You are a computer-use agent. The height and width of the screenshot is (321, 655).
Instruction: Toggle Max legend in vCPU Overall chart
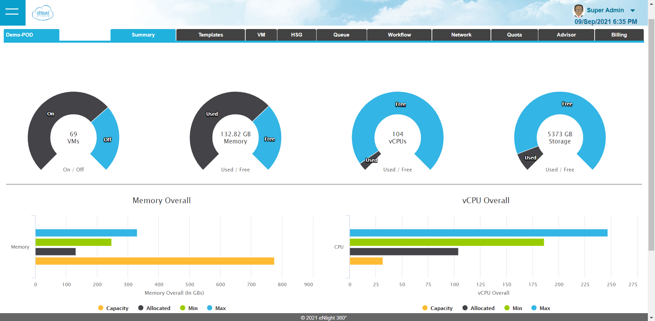pos(541,308)
